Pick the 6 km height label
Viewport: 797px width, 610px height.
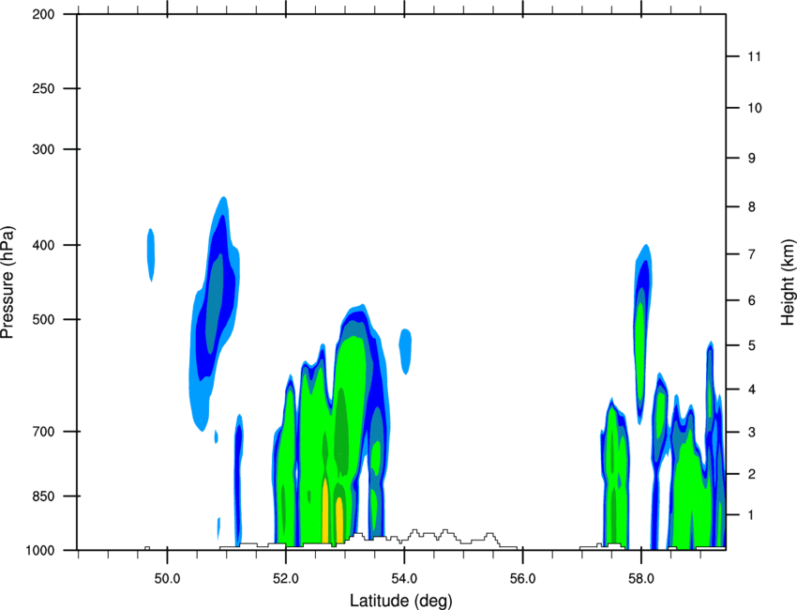click(752, 300)
